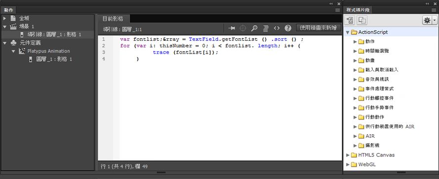The image size is (439, 179).
Task: Click the folder icon beside AIR
Action: pos(361,136)
